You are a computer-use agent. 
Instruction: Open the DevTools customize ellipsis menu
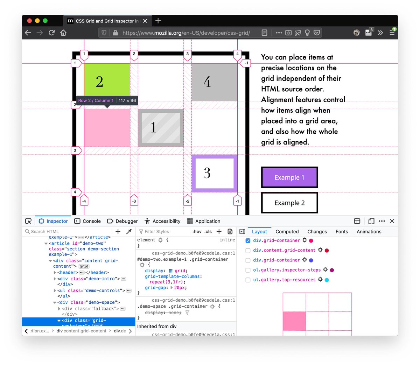pyautogui.click(x=382, y=221)
